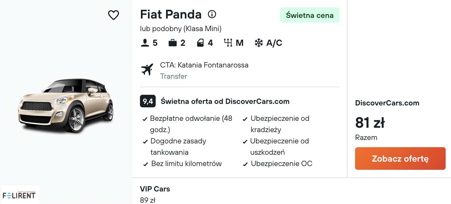Click Bezpłatne odwołanie (48 godz.) item

tap(188, 124)
